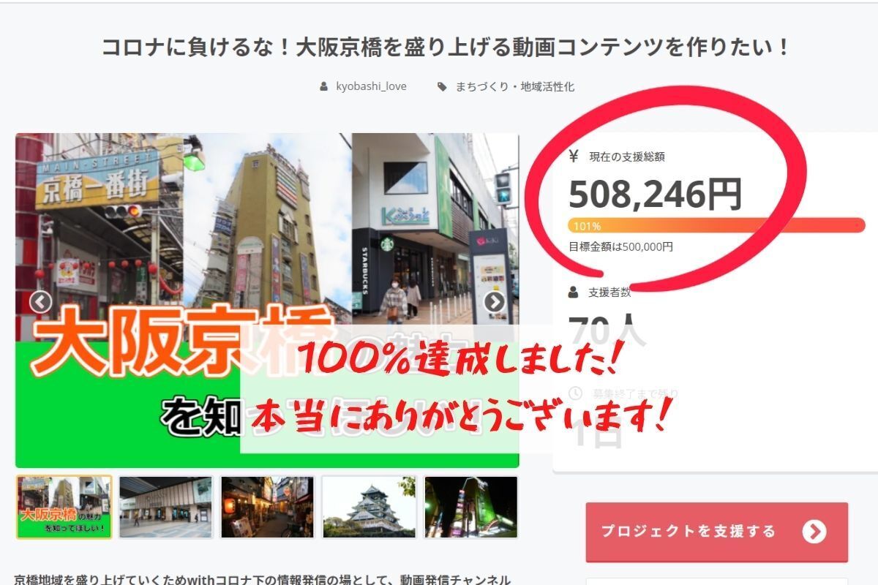Click the 目標金額は500,000円 goal text
Screen dimensions: 878x585
pyautogui.click(x=620, y=247)
